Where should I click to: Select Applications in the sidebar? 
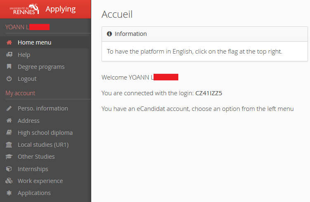tap(34, 193)
